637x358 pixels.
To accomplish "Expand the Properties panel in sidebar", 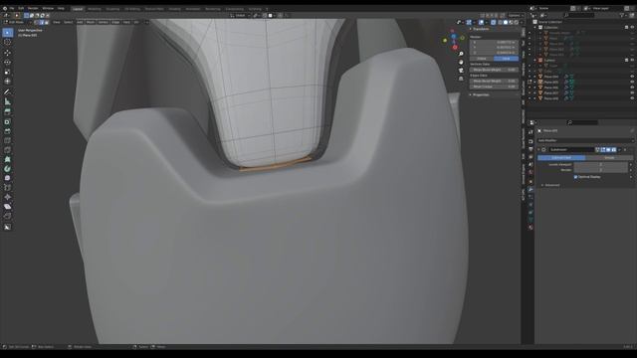I will click(x=480, y=95).
